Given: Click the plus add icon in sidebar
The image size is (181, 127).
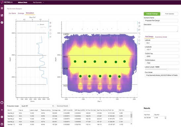Looking at the screenshot, I should coord(2,110).
